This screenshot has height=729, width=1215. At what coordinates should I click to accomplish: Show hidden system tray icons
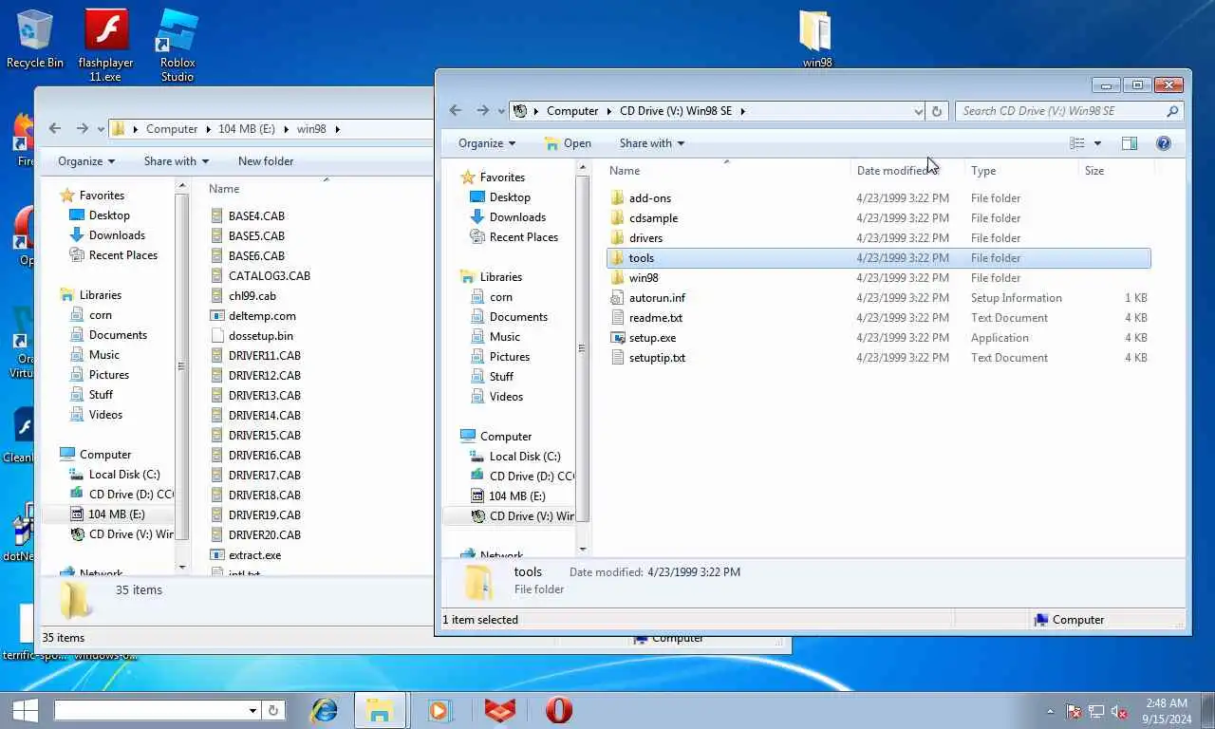[x=1050, y=711]
